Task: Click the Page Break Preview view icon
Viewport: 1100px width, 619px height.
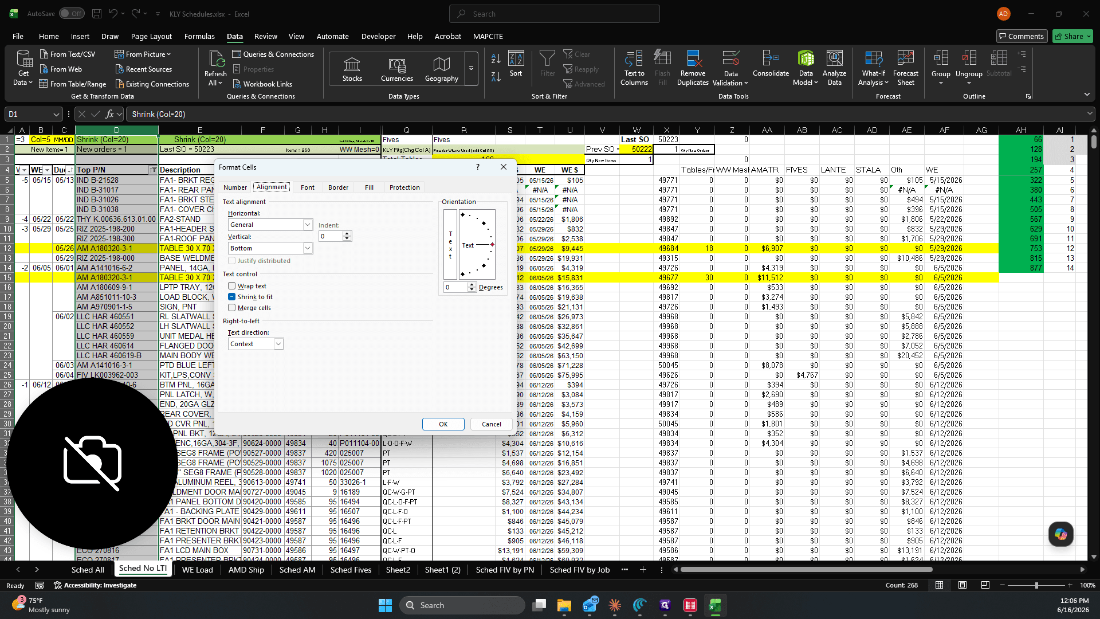Action: (985, 585)
